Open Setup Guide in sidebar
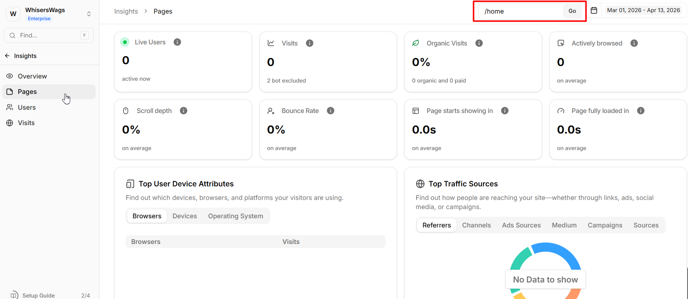The image size is (688, 299). click(x=38, y=295)
